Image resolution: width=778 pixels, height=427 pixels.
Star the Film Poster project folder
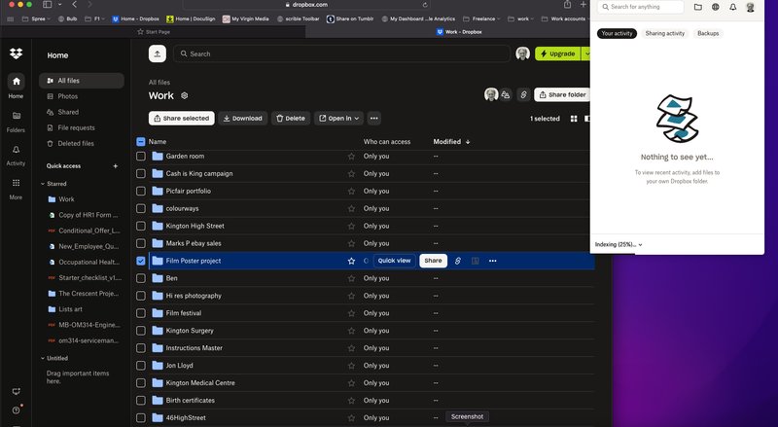351,261
